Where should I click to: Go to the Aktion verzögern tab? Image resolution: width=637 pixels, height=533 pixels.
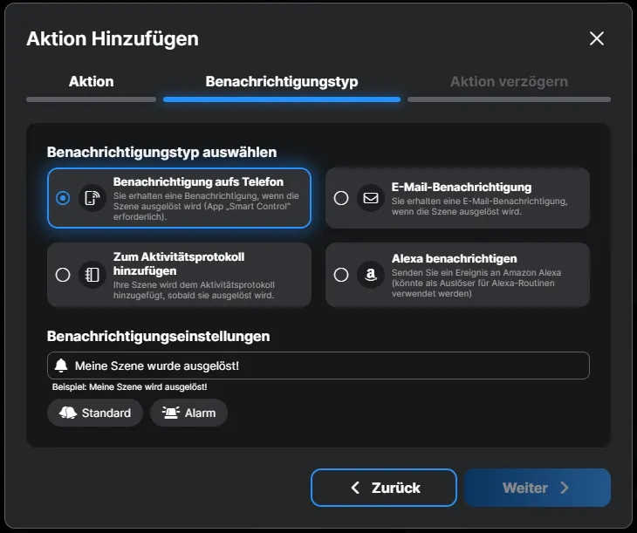[x=509, y=82]
